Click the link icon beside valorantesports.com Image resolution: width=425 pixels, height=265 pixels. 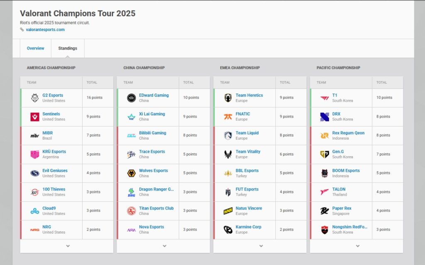coord(22,29)
